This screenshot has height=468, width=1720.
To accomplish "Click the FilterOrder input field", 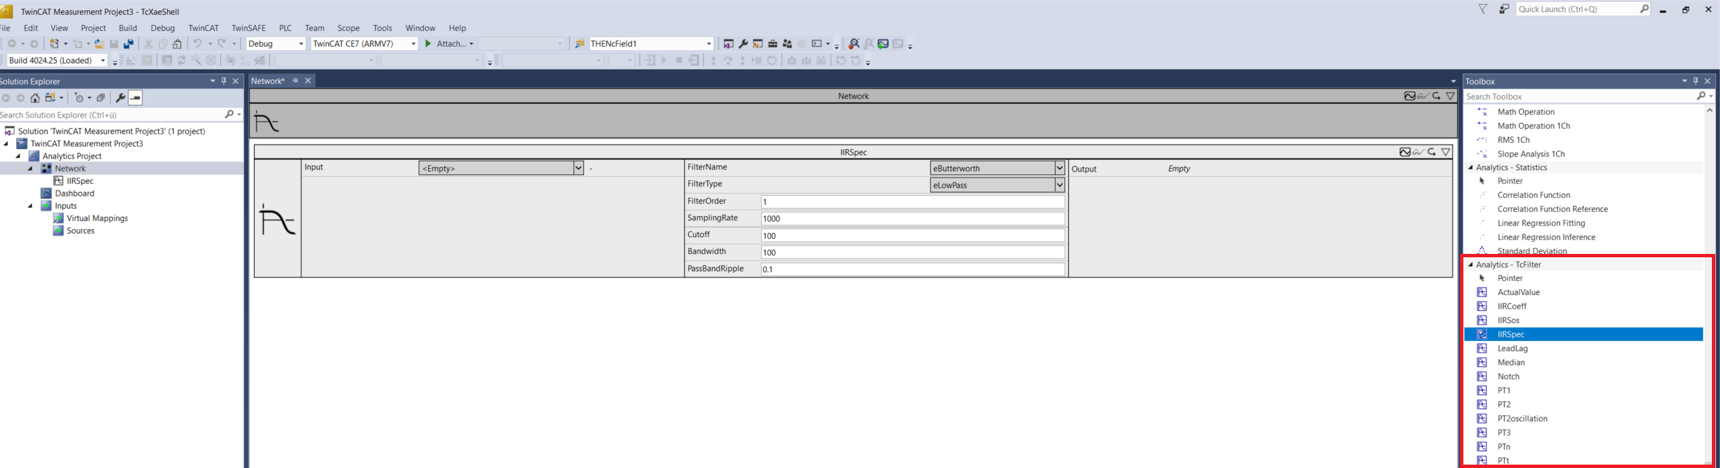I will (x=912, y=202).
